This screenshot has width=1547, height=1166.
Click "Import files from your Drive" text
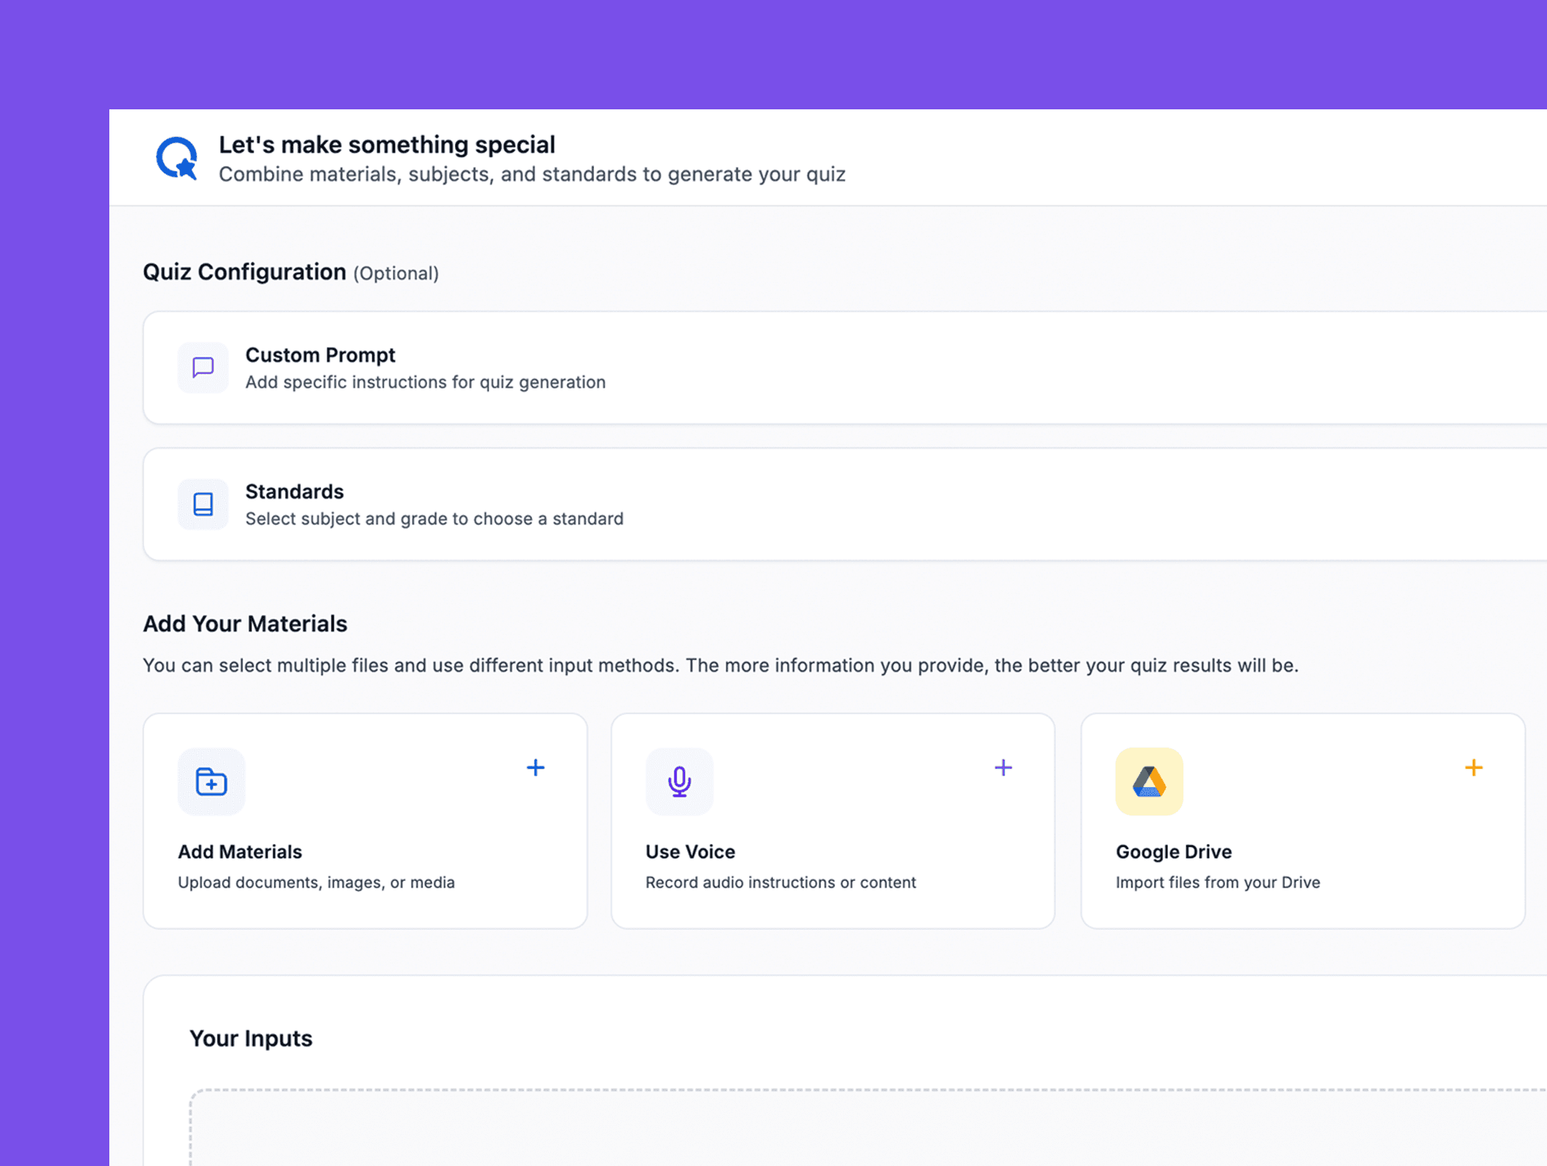click(1217, 883)
